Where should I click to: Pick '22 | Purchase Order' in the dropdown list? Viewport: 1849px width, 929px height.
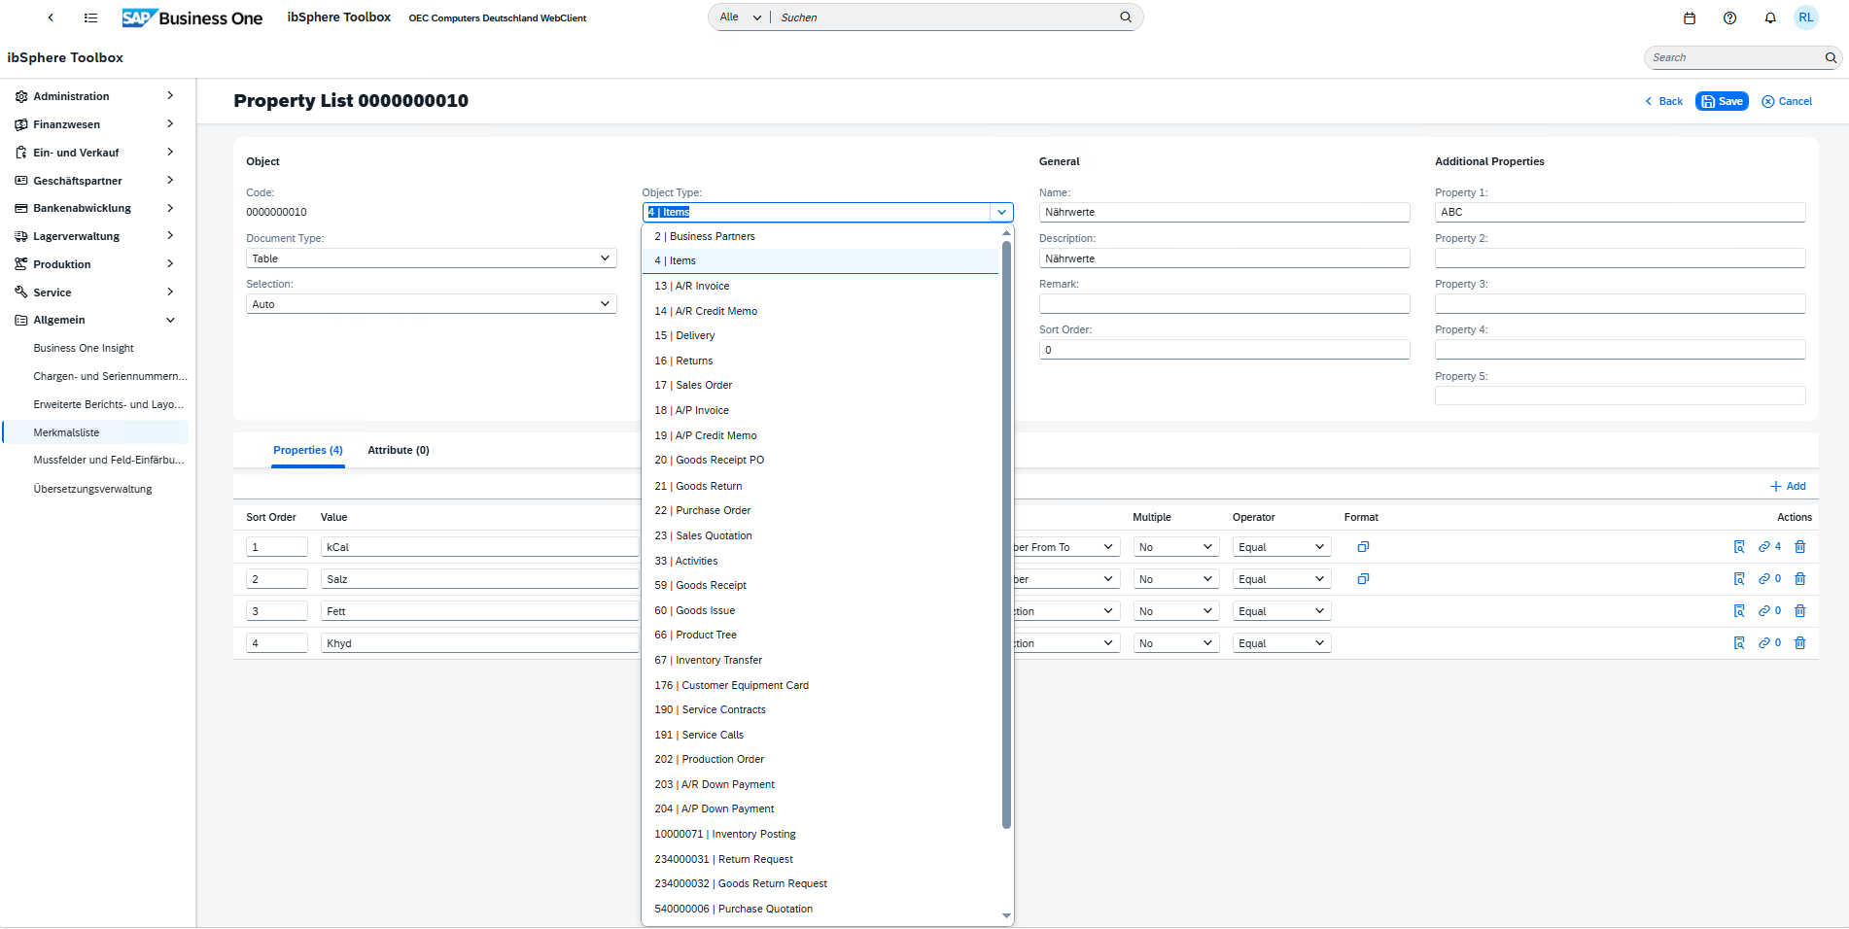[x=820, y=510]
